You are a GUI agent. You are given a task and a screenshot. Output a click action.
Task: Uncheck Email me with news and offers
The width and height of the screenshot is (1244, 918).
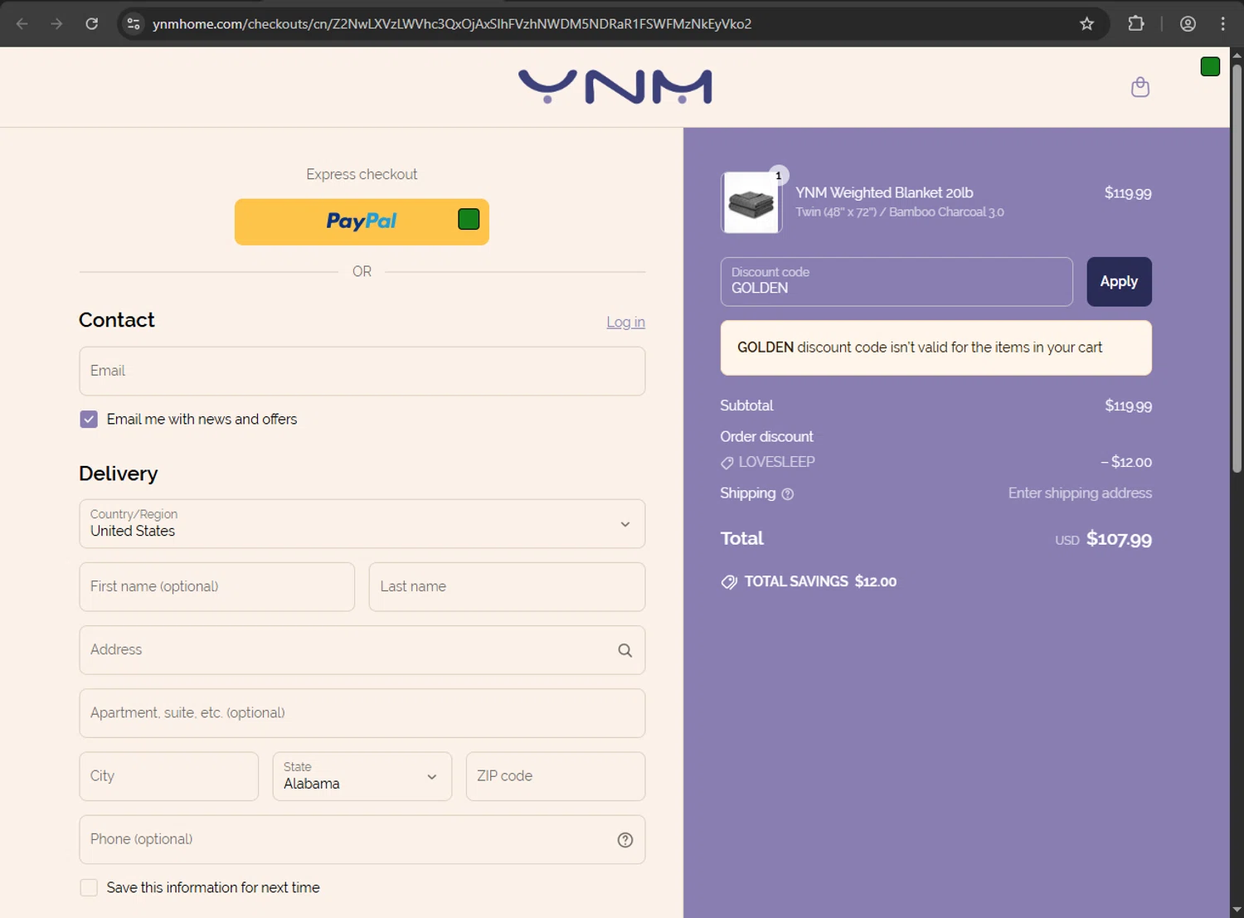tap(89, 420)
